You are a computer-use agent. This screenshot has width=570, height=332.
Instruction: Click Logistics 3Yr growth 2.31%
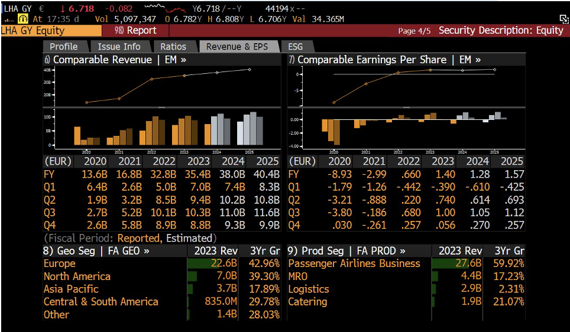tap(511, 289)
